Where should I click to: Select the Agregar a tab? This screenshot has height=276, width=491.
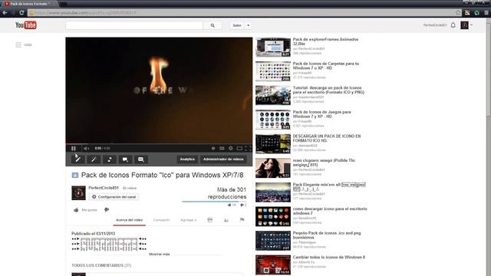(x=189, y=220)
